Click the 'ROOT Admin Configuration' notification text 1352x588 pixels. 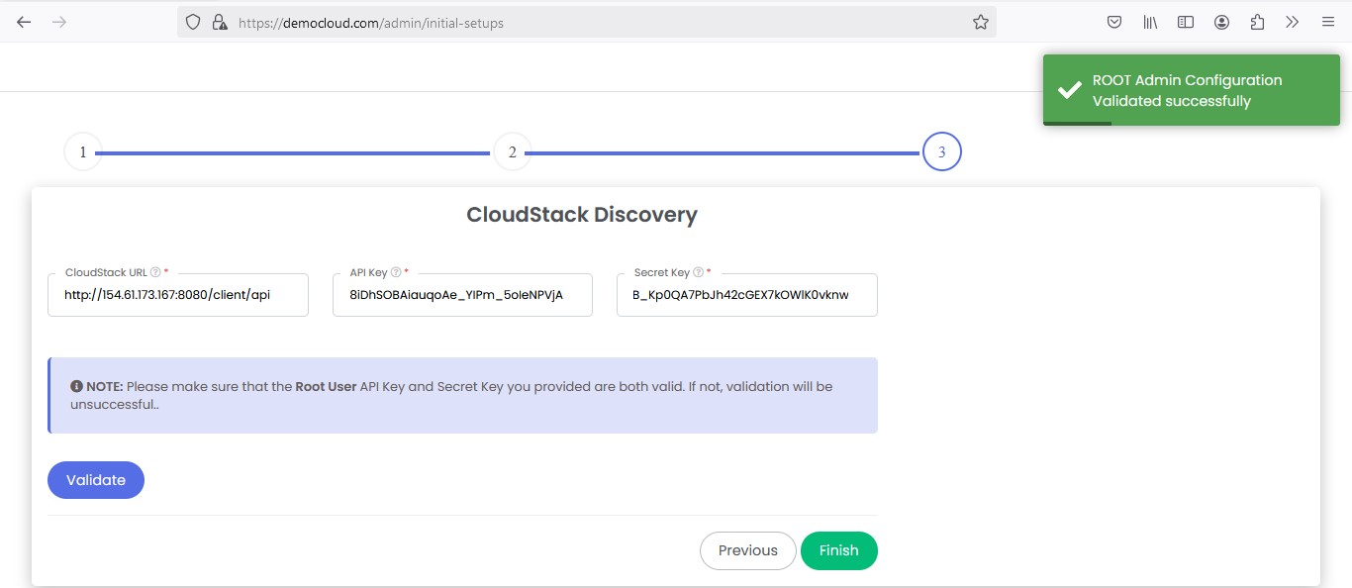pos(1187,80)
